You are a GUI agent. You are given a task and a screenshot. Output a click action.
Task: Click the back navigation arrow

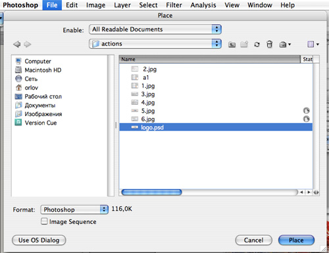[17, 44]
